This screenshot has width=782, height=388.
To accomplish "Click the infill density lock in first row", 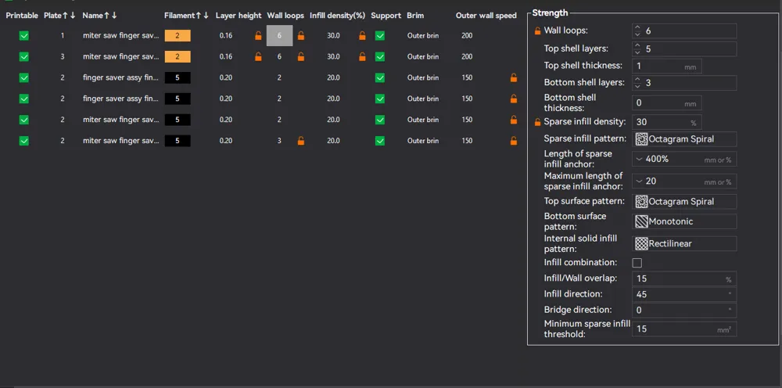I will (363, 36).
